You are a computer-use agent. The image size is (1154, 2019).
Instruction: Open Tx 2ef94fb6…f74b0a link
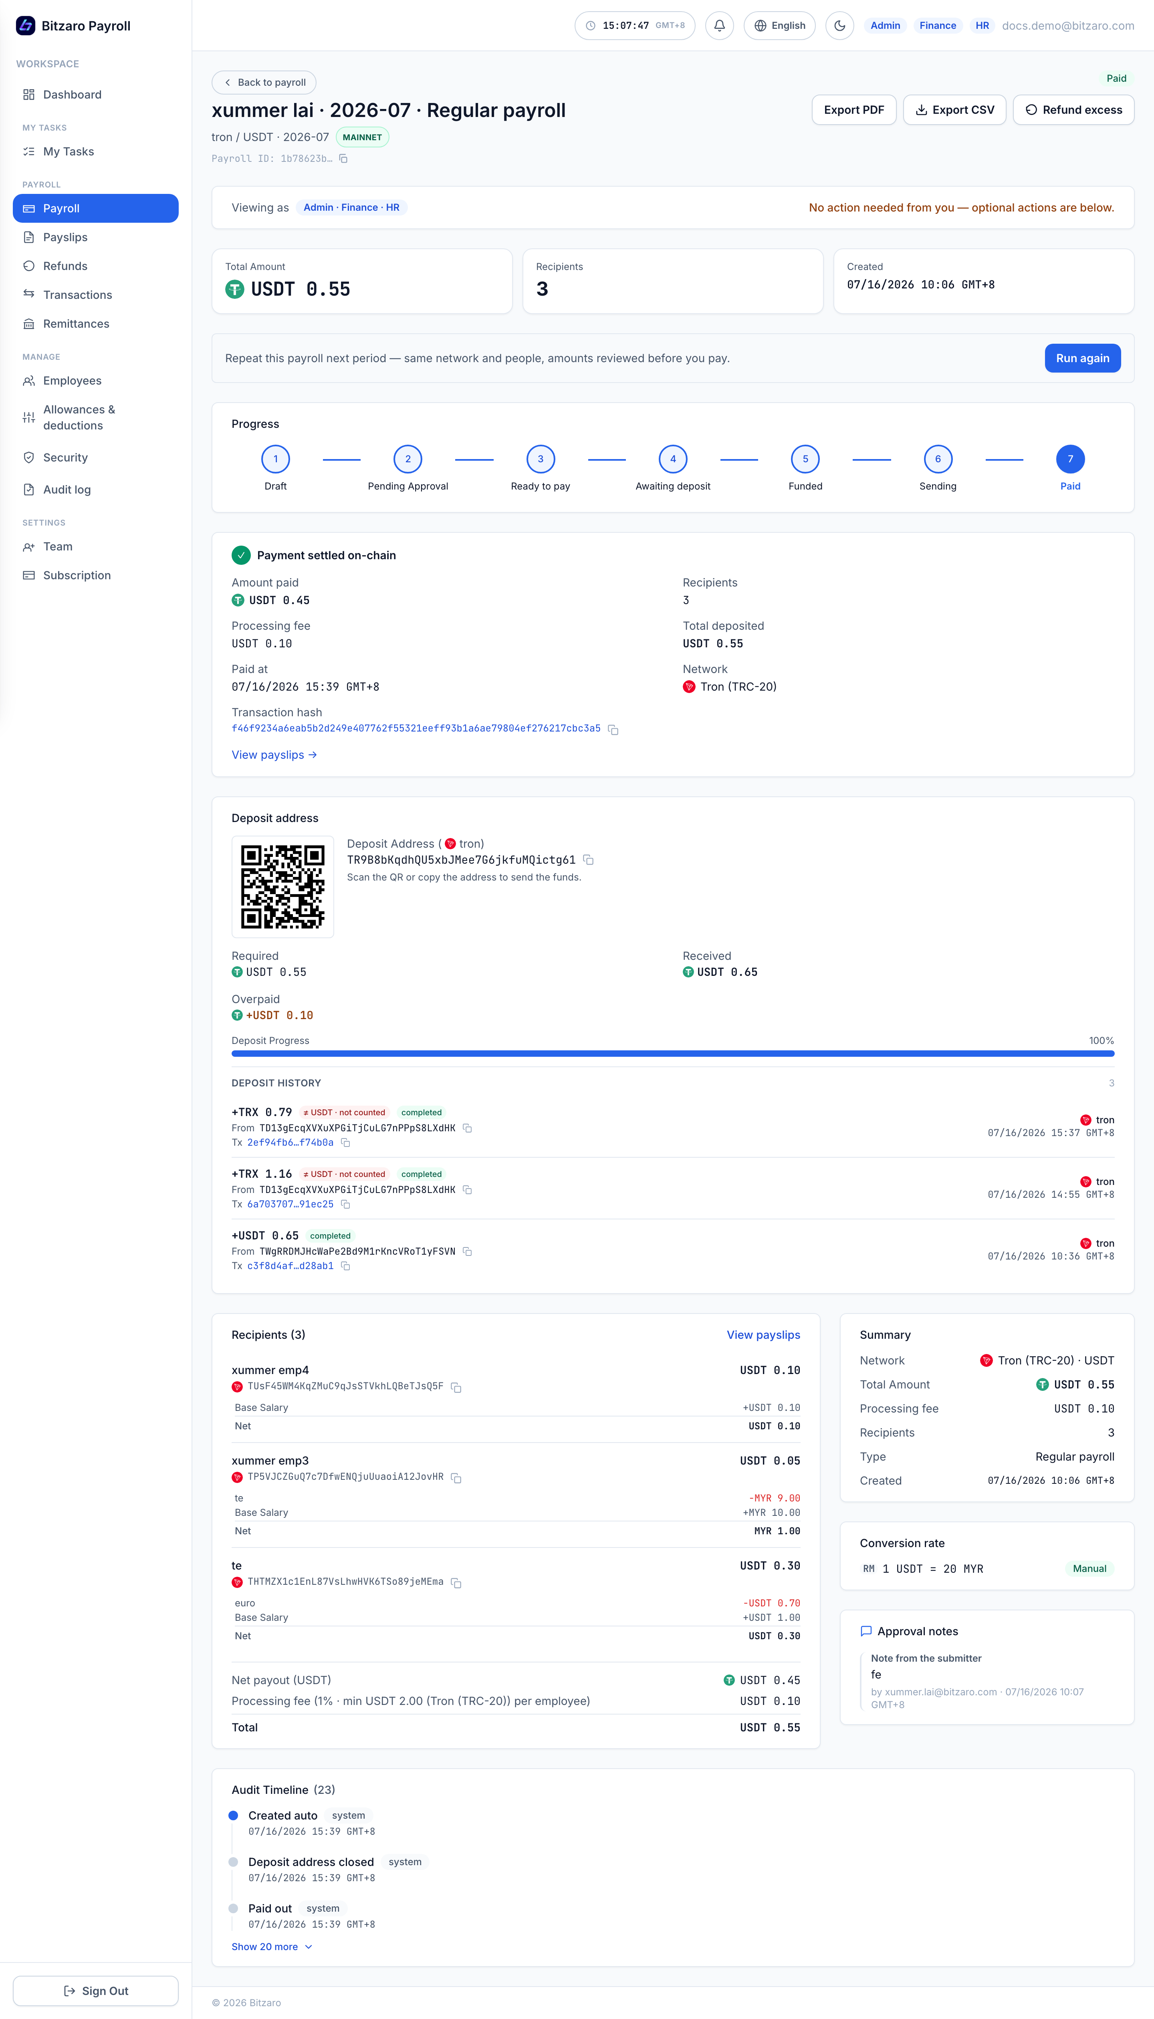pyautogui.click(x=290, y=1142)
